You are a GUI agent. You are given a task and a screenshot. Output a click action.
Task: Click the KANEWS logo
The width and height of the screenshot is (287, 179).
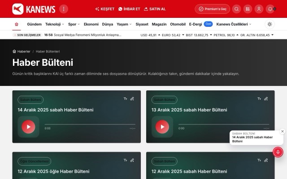click(x=34, y=9)
